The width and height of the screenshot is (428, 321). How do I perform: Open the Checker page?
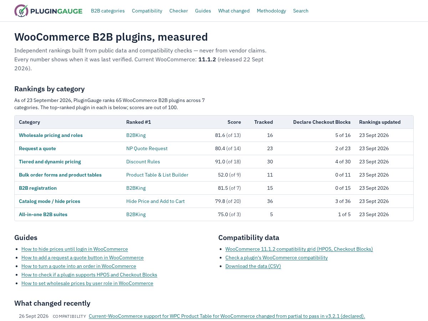click(179, 11)
